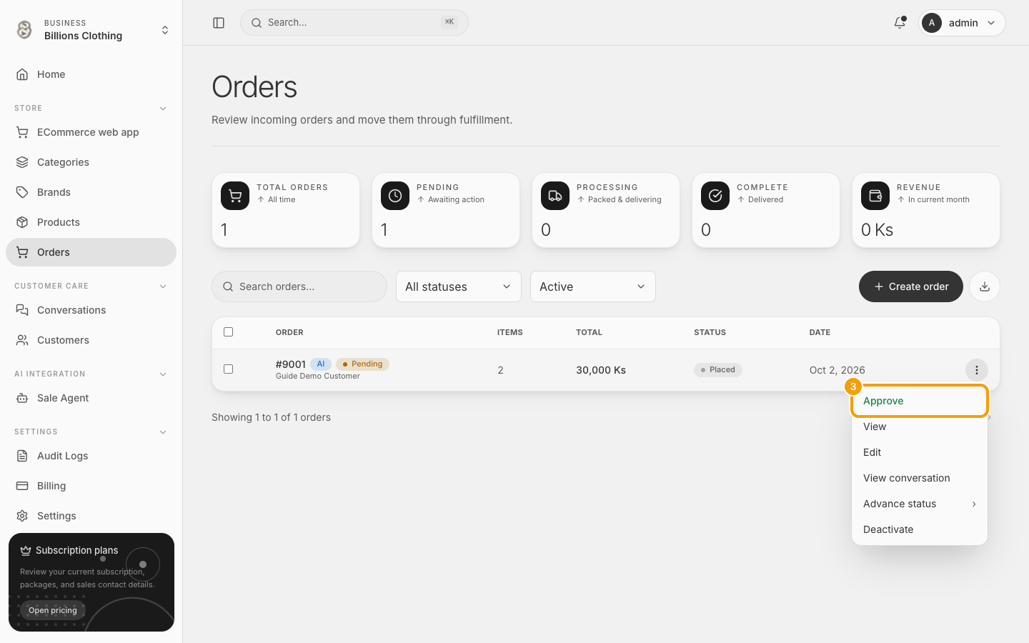Click the global Search box

pos(354,23)
